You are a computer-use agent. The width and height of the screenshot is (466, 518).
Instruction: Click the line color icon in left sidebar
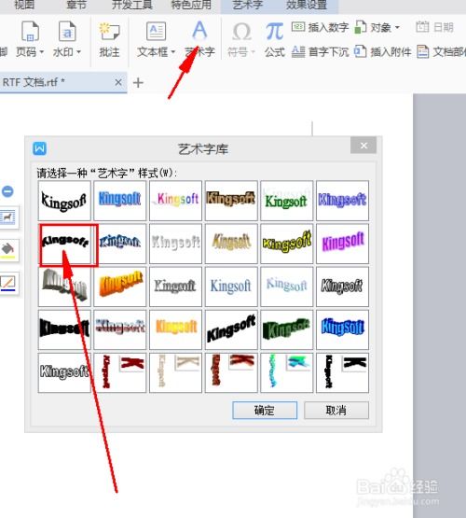click(x=8, y=283)
